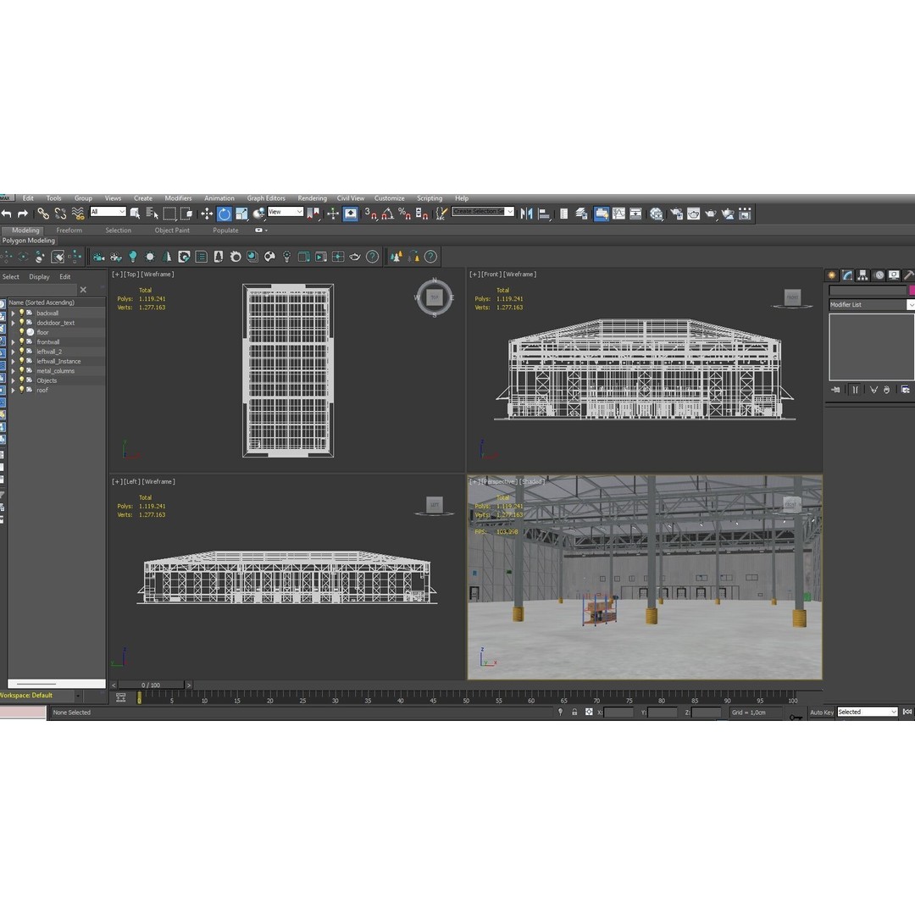
Task: Switch to the Freeform ribbon tab
Action: pyautogui.click(x=69, y=230)
